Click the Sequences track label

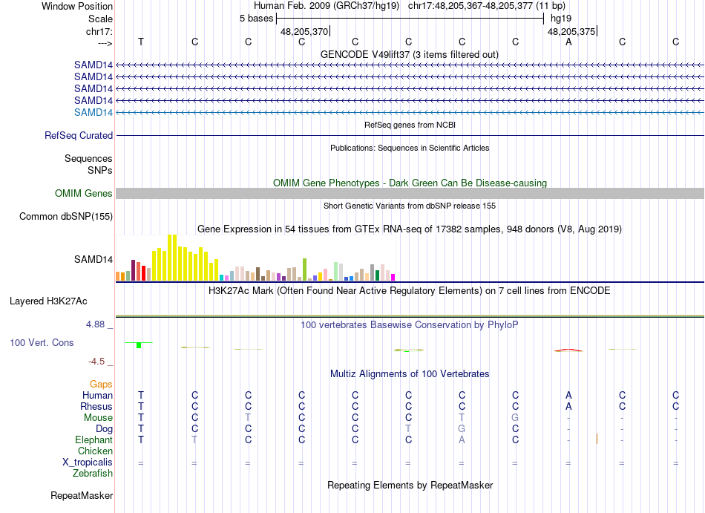(88, 158)
